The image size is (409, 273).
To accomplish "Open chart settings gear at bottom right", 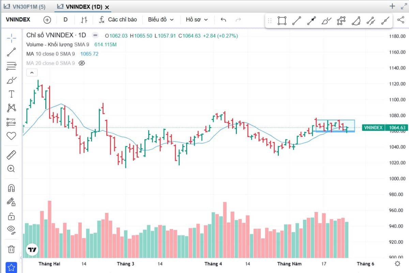I will [x=397, y=264].
